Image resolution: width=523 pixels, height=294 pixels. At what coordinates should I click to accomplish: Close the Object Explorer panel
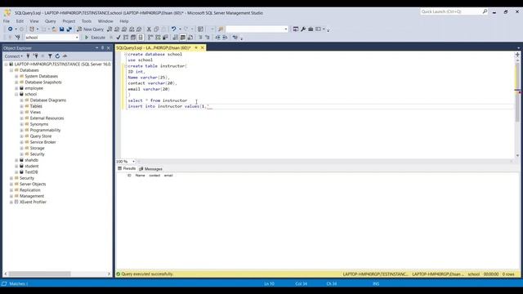click(108, 48)
